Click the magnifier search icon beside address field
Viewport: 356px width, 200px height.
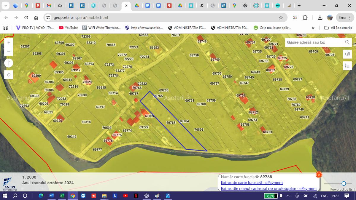click(x=347, y=42)
